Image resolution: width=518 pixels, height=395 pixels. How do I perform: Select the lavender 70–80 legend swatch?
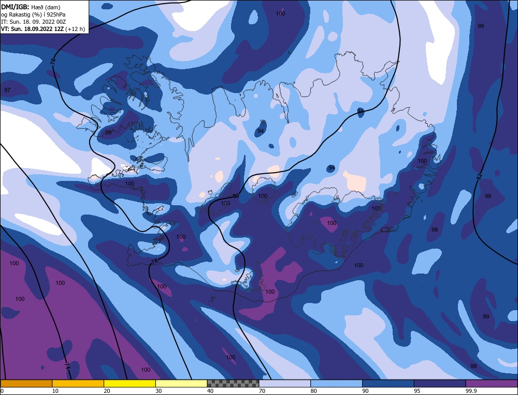pos(285,383)
